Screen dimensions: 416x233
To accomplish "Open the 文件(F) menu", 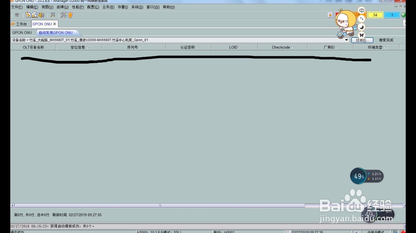I will (x=17, y=7).
